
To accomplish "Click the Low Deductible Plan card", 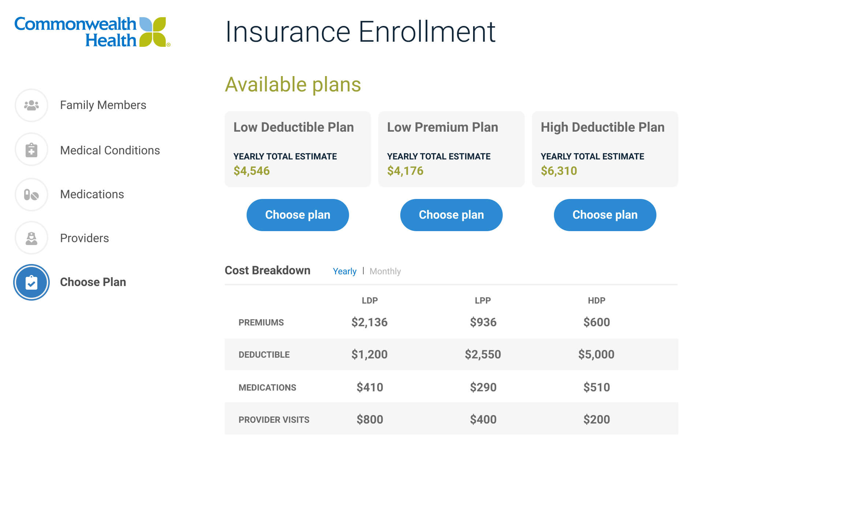I will tap(297, 149).
